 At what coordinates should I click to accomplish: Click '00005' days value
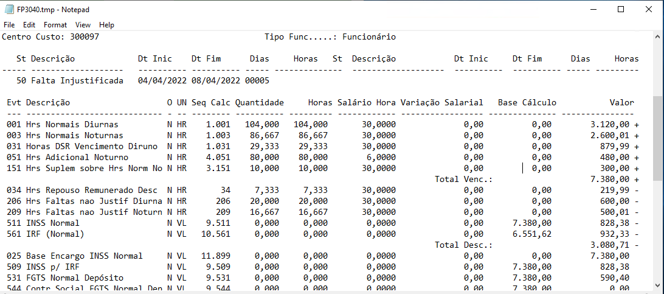[x=257, y=80]
